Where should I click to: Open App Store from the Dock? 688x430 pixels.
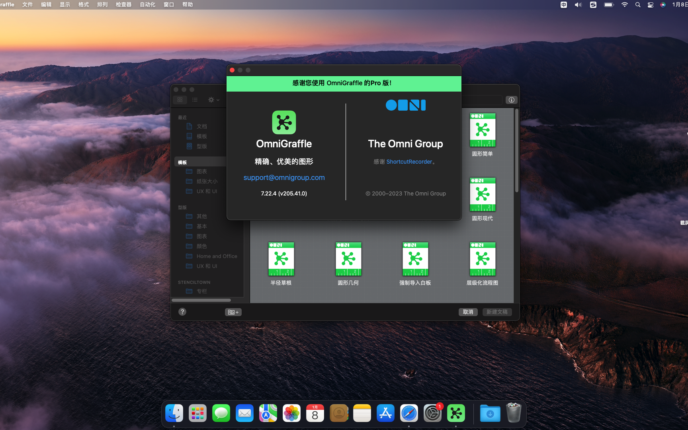[385, 413]
